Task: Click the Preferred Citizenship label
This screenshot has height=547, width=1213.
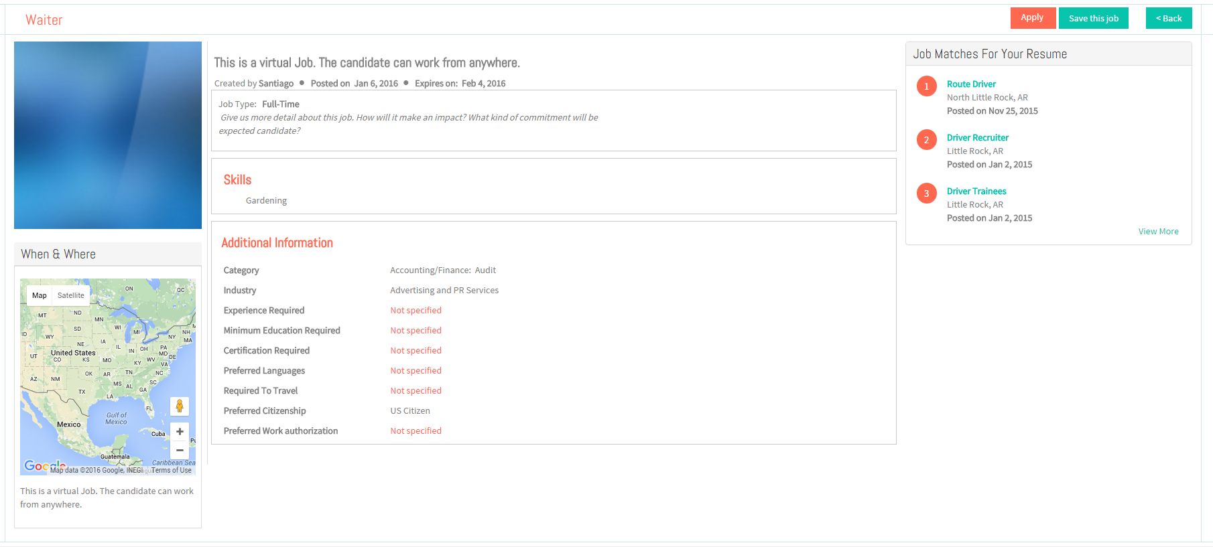Action: tap(265, 411)
